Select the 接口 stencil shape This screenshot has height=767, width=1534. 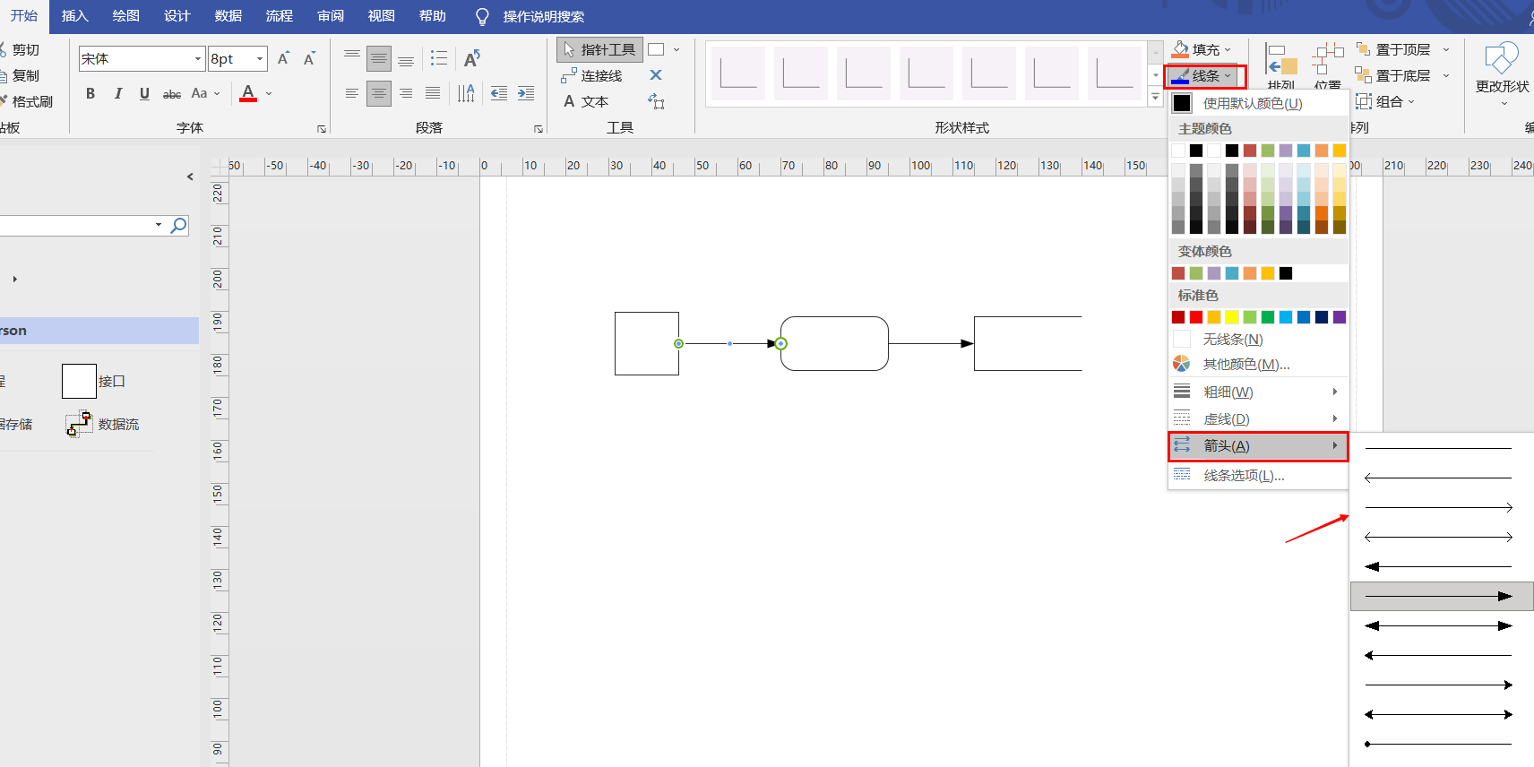point(94,381)
